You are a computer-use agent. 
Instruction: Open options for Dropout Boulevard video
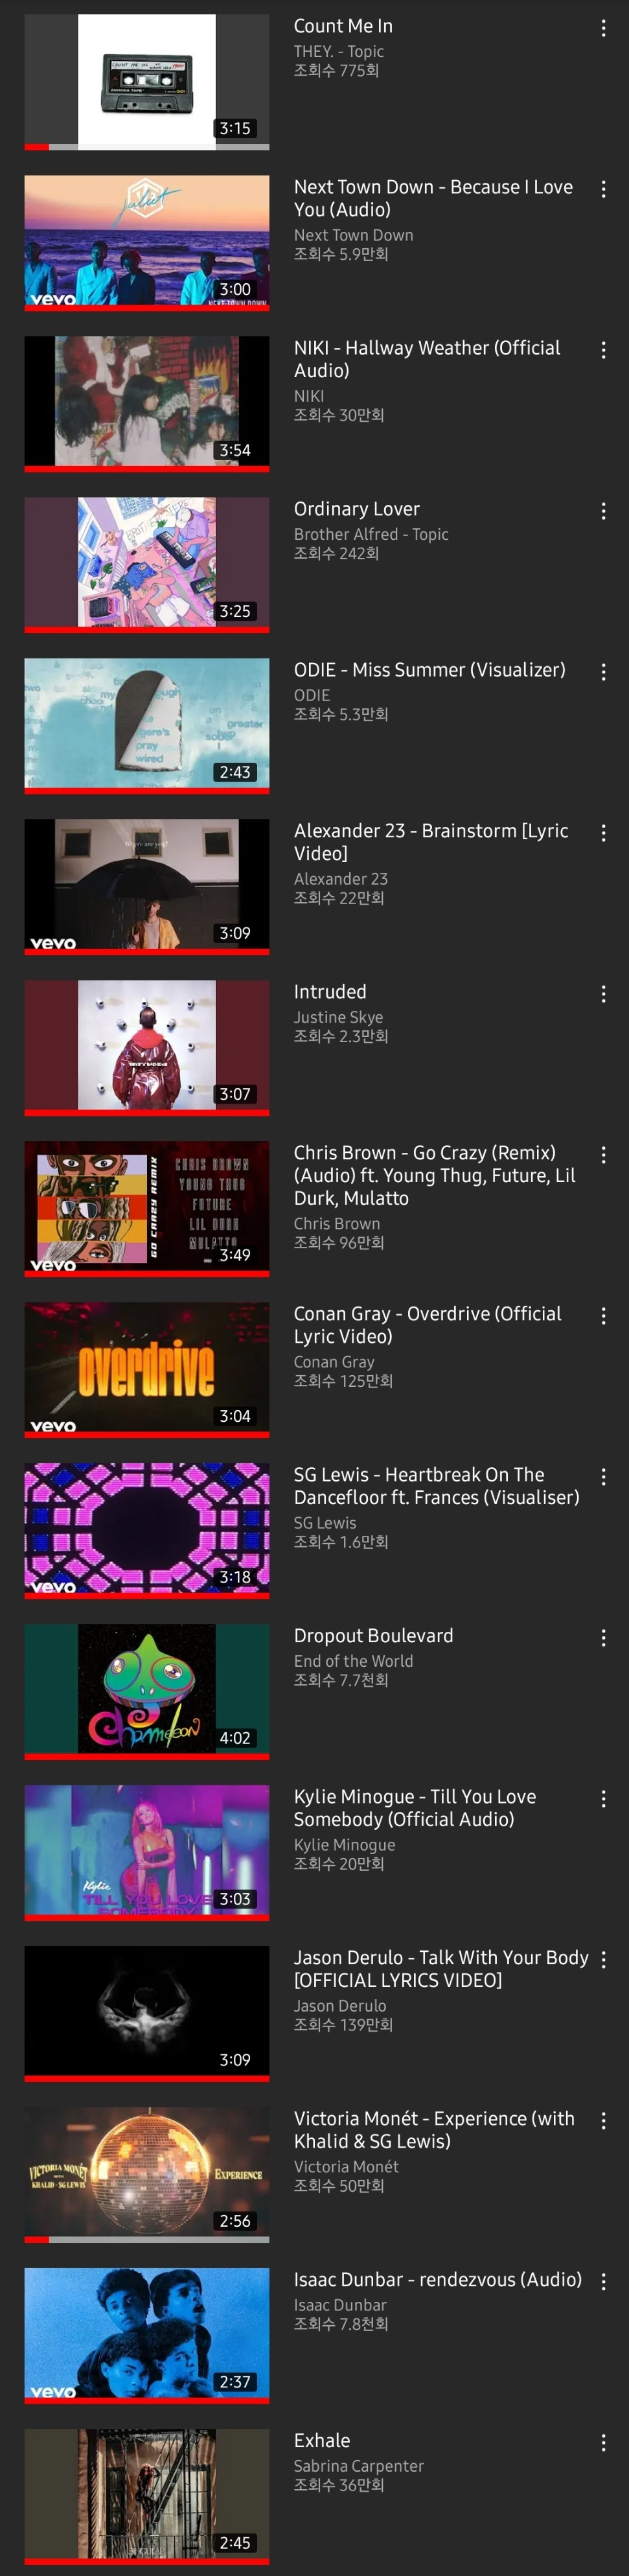click(x=603, y=1638)
